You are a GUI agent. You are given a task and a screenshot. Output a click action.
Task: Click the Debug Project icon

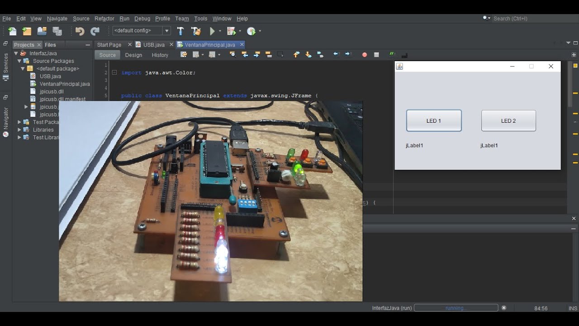(231, 31)
